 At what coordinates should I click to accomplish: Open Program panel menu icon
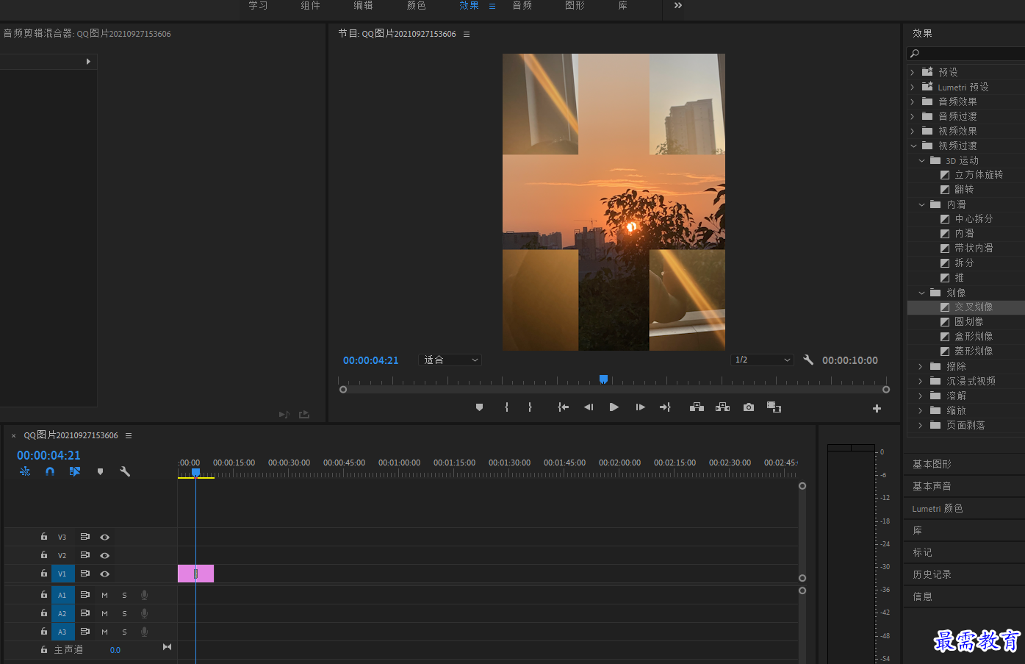[x=466, y=34]
